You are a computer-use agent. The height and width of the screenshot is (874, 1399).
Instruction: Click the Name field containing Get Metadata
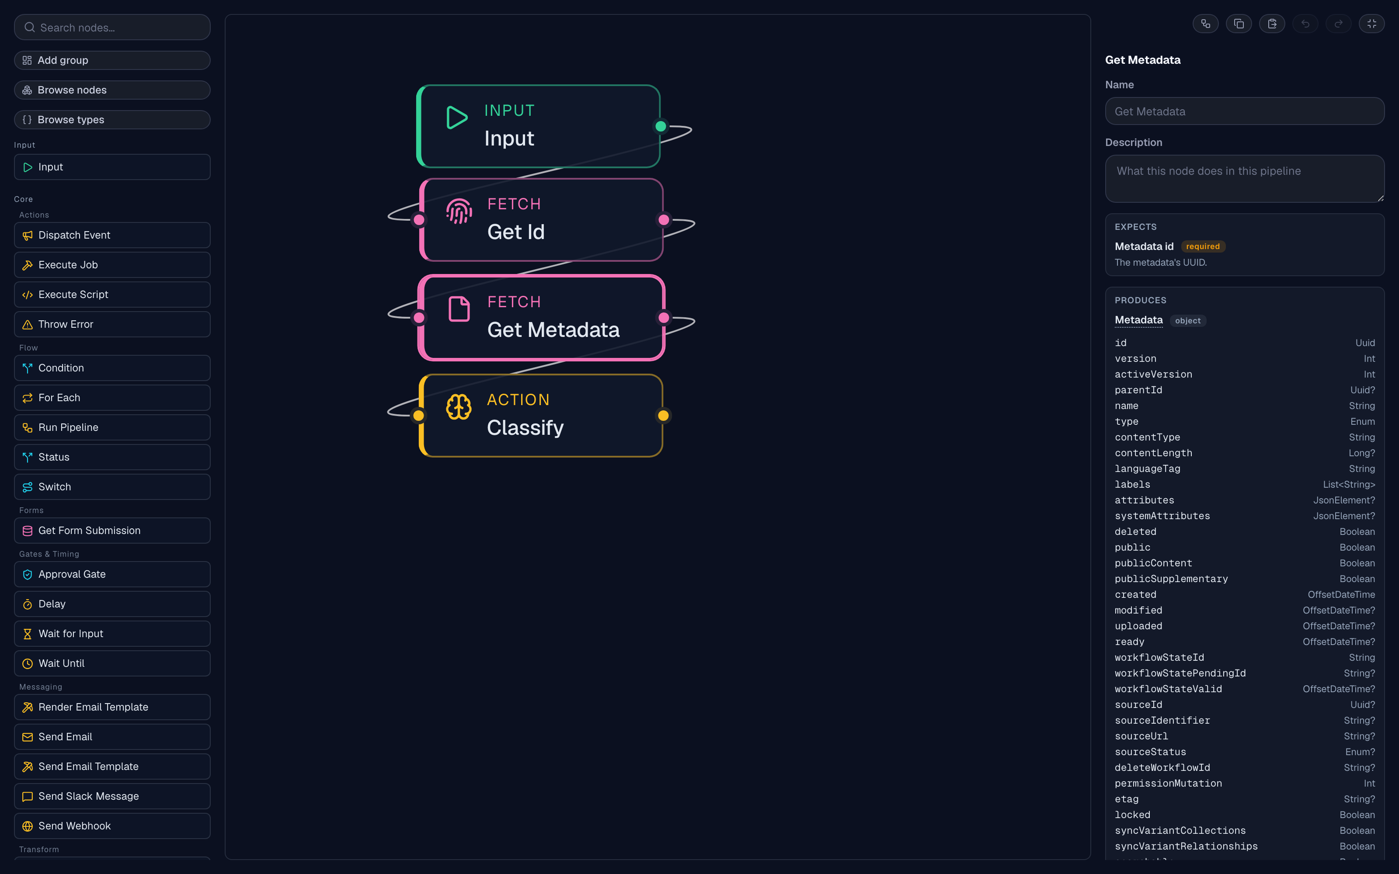[1245, 111]
